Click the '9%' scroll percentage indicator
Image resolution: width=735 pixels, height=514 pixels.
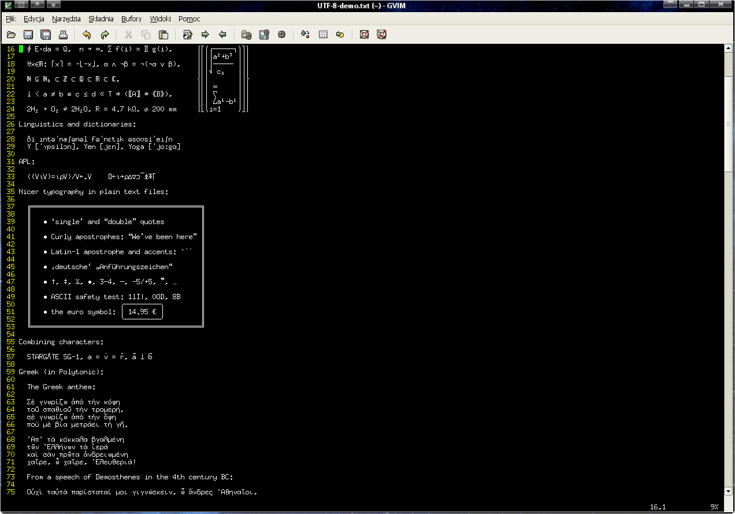715,507
